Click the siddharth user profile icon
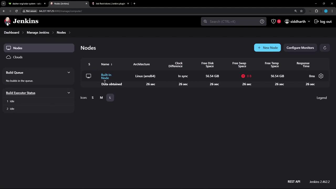 point(287,22)
